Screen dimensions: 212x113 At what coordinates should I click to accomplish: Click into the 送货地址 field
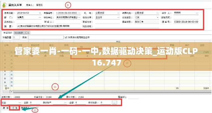tap(29, 22)
